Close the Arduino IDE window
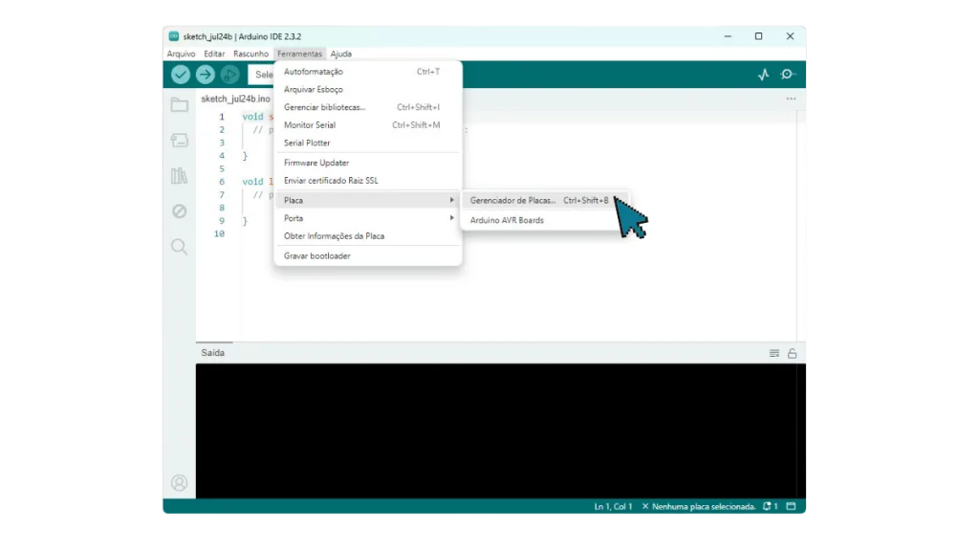Screen dimensions: 979x551 point(790,36)
